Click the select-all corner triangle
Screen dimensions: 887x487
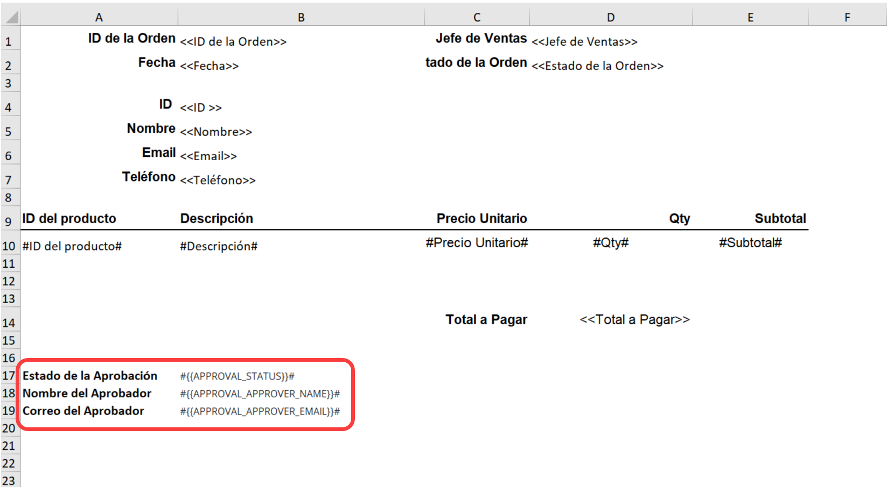11,17
